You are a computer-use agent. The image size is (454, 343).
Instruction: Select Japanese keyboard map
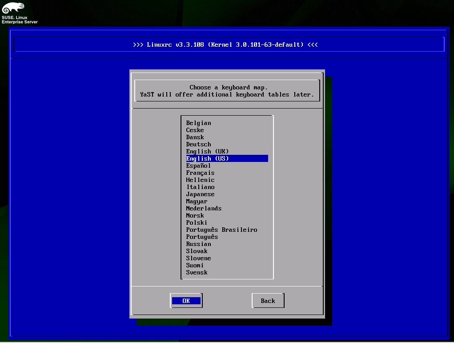200,194
